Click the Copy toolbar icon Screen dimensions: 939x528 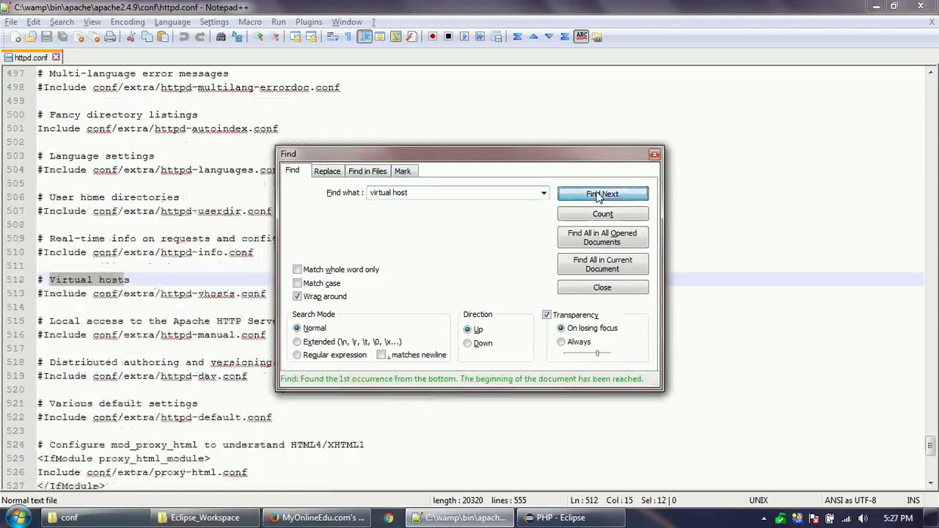[x=147, y=37]
